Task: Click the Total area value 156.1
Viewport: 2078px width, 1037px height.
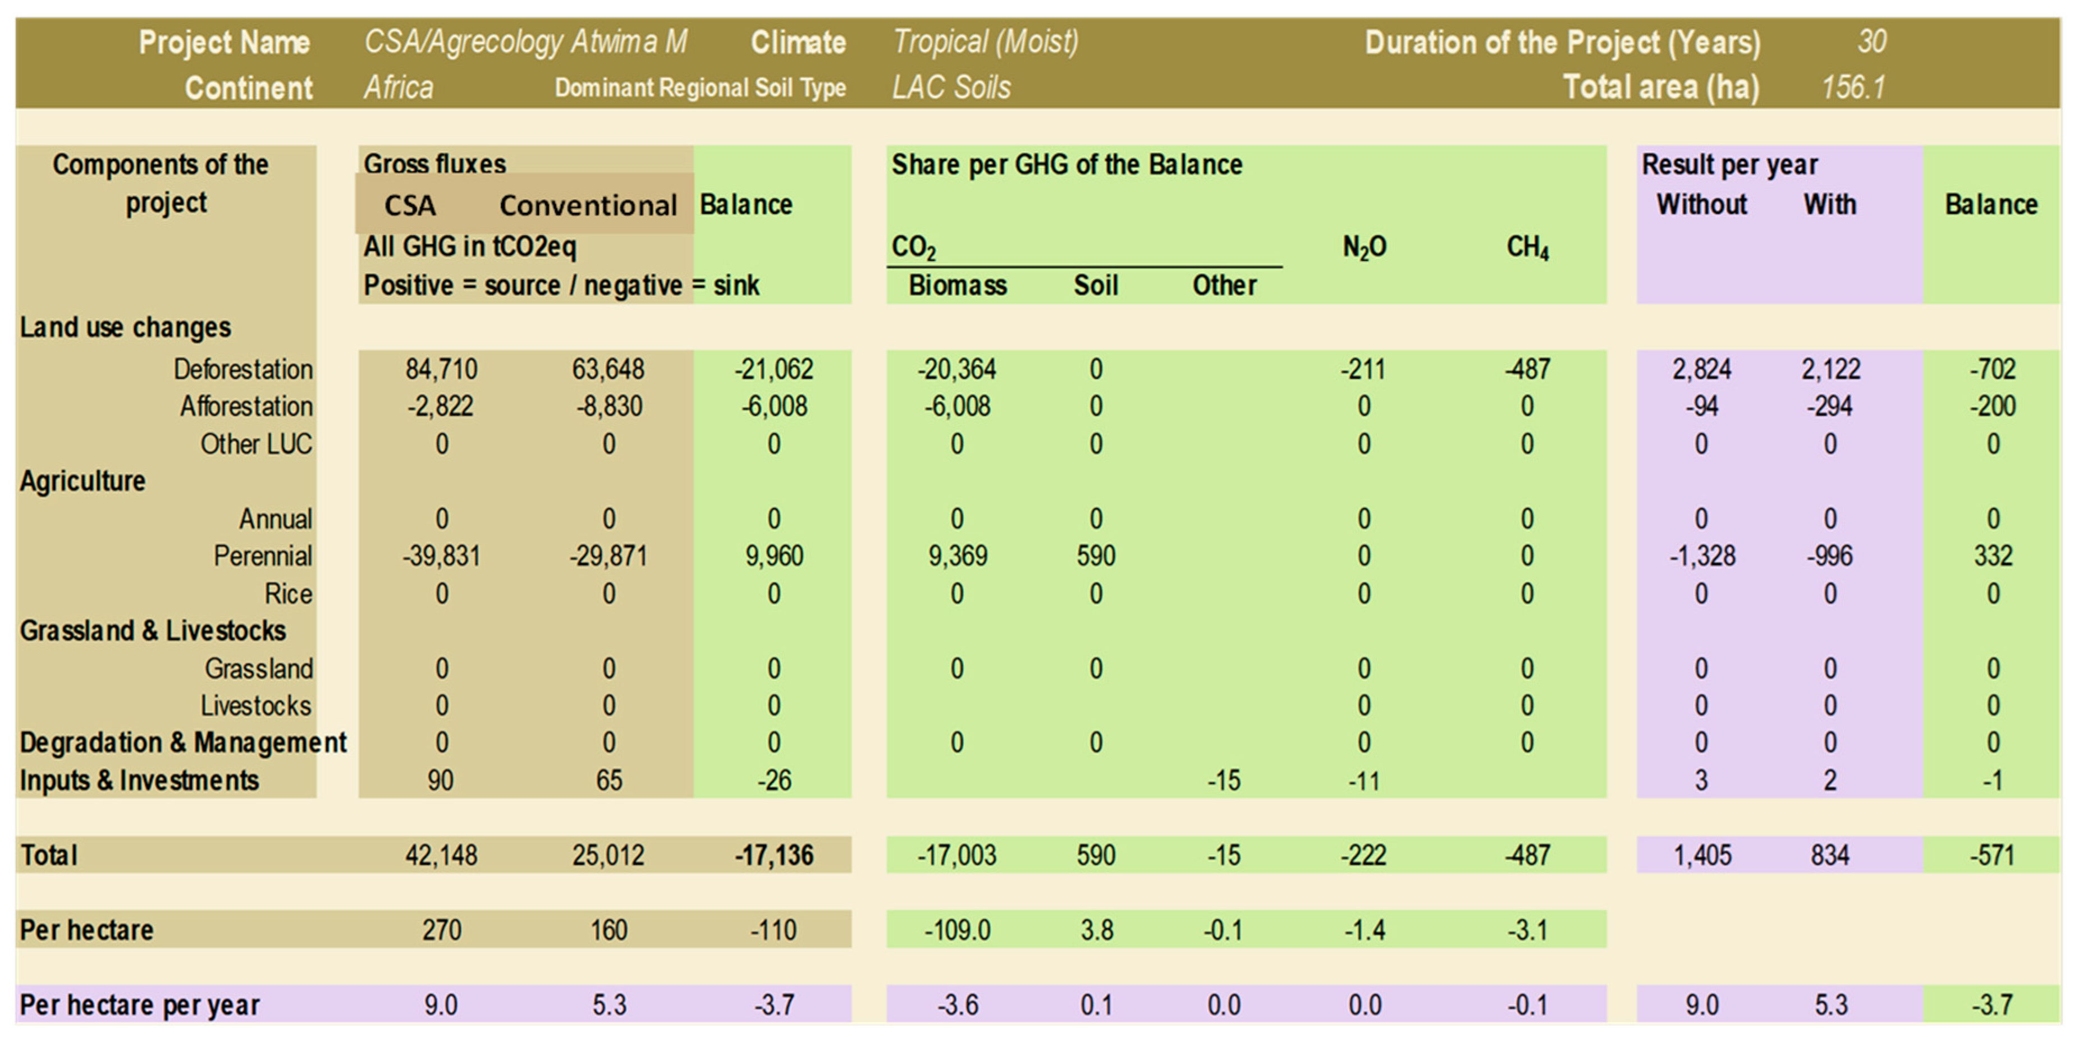Action: 1853,87
